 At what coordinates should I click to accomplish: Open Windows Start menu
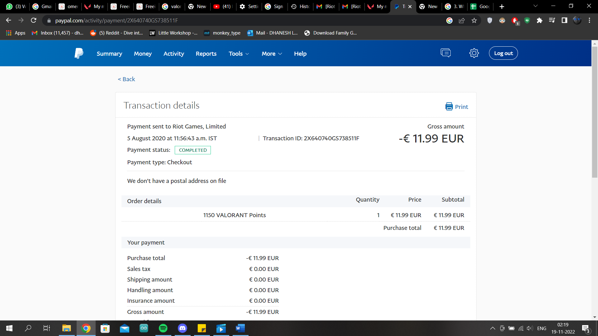coord(9,328)
